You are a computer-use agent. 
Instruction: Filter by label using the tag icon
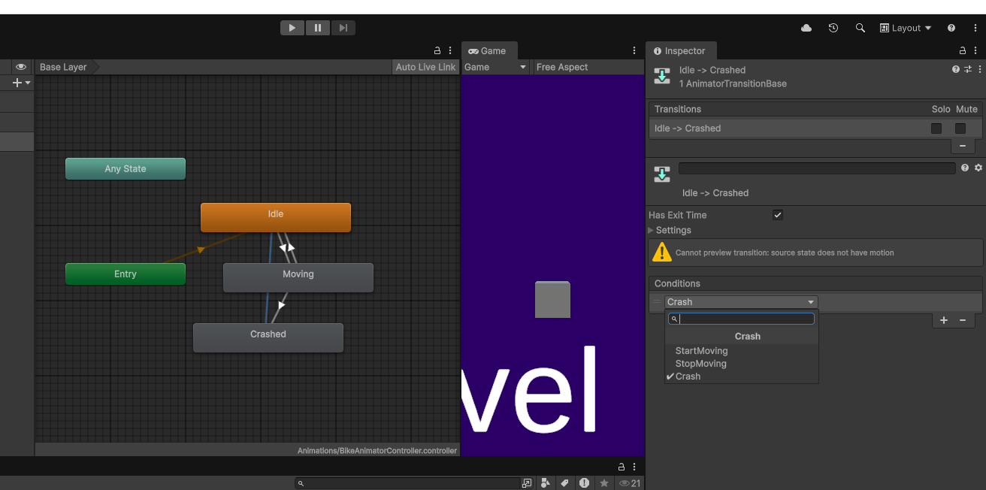tap(565, 482)
